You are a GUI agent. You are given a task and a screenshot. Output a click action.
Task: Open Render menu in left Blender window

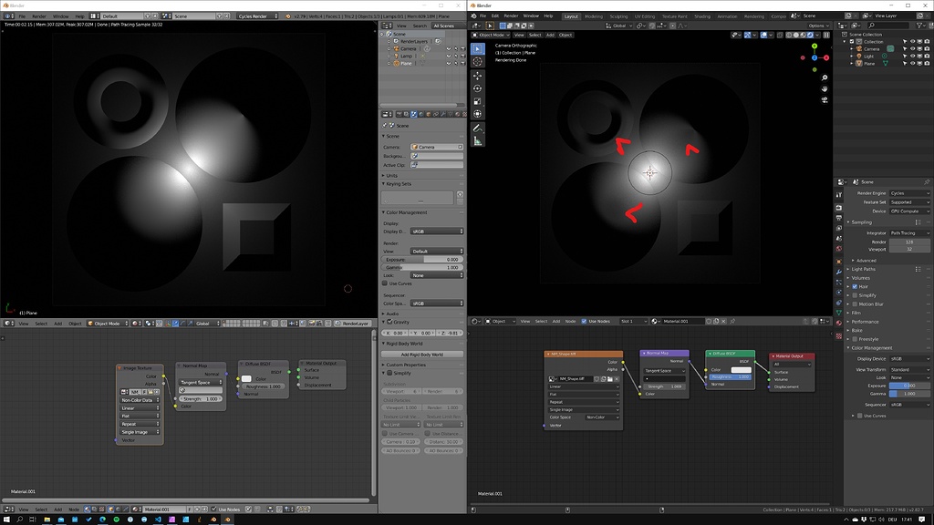[x=38, y=16]
